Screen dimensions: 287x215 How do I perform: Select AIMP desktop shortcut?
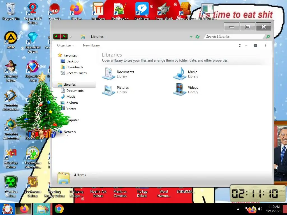coord(11,40)
